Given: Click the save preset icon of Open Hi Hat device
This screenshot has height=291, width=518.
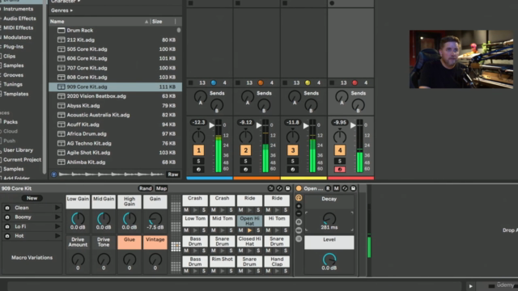Looking at the screenshot, I should tap(353, 188).
